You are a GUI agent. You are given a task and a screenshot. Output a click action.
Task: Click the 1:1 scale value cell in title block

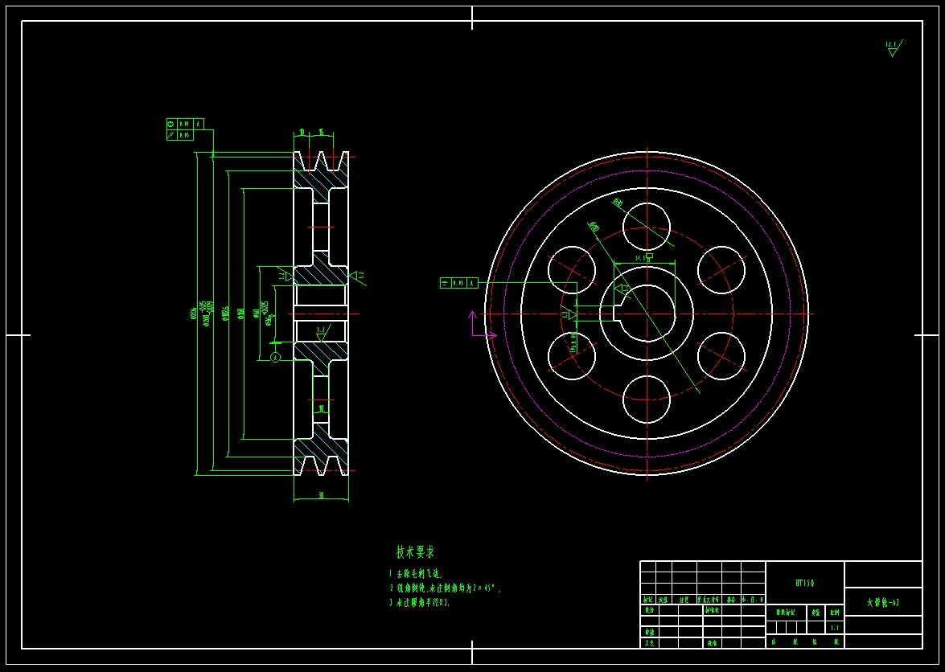pyautogui.click(x=834, y=627)
